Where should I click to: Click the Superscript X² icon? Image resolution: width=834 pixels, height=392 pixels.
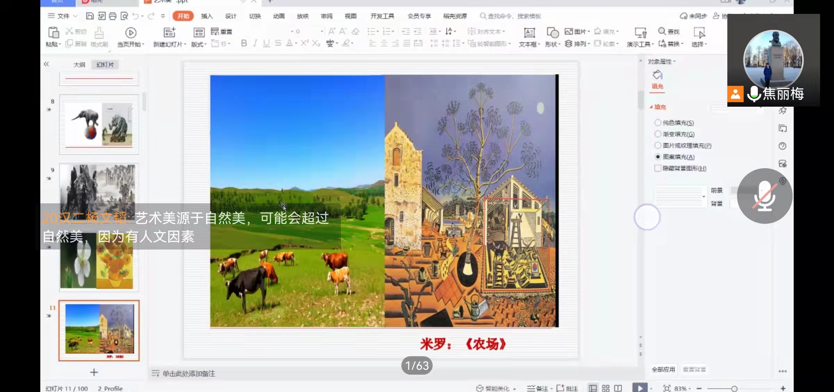pyautogui.click(x=304, y=43)
